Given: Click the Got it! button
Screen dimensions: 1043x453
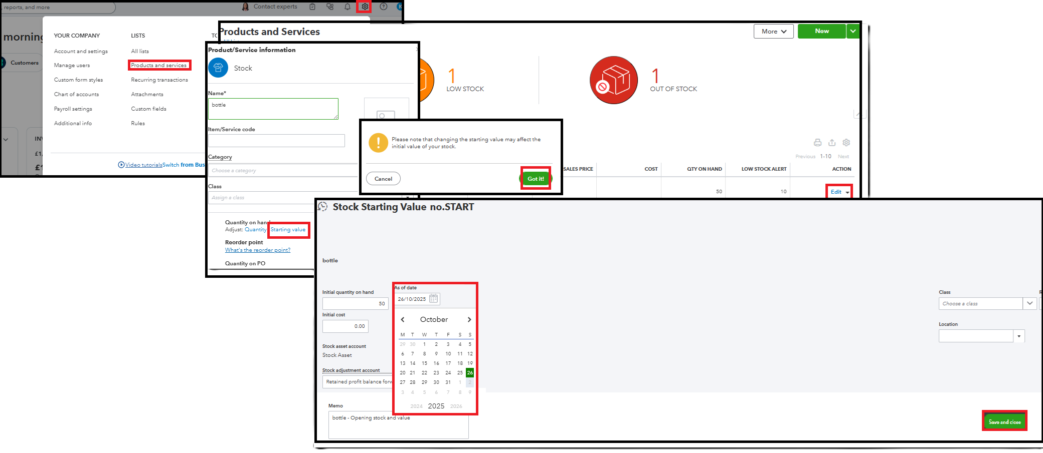Looking at the screenshot, I should 536,179.
